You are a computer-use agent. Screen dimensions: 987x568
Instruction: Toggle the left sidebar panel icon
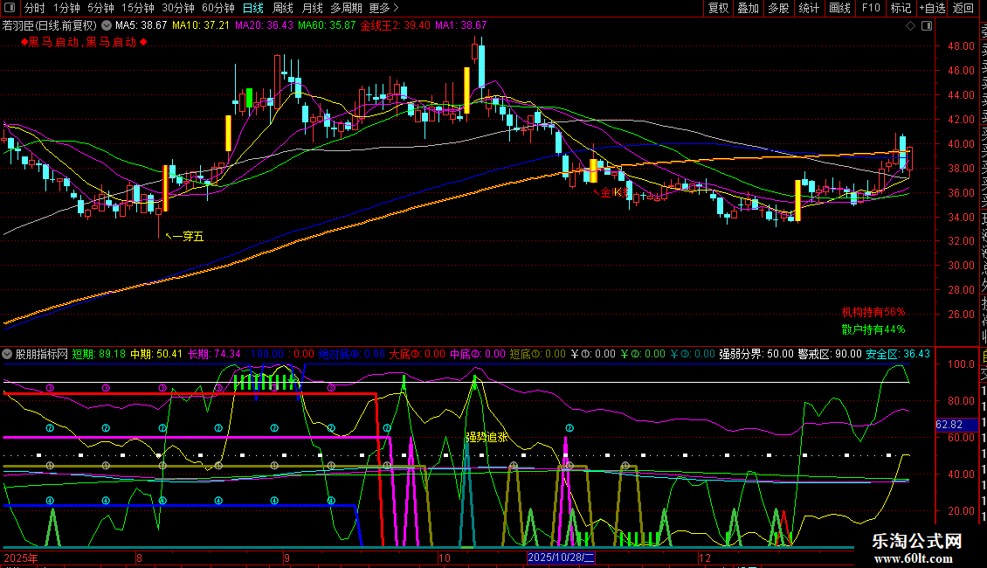click(10, 9)
